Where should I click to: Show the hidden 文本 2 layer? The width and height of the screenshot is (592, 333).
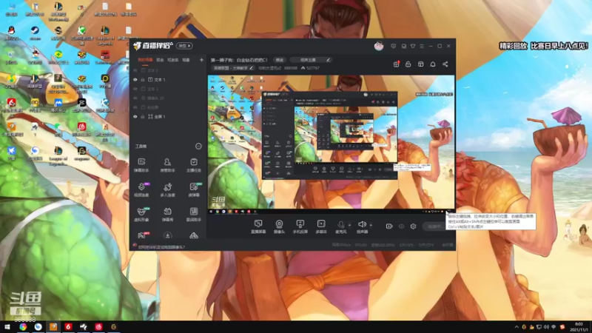(x=135, y=70)
